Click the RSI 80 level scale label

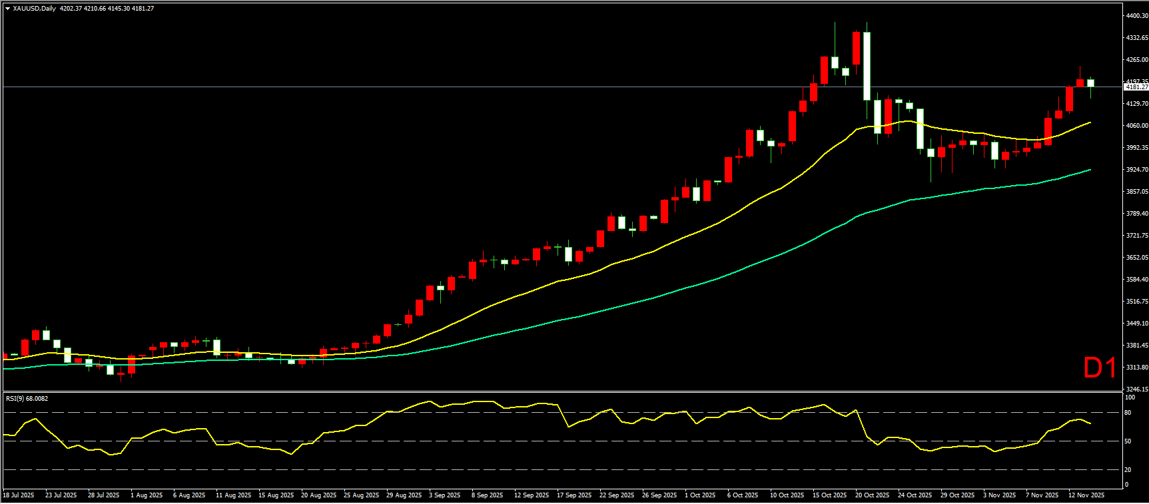point(1128,413)
